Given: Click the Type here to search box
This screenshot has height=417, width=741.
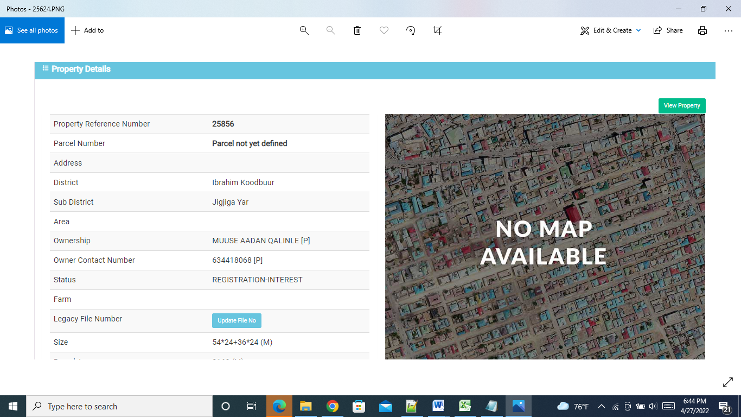Looking at the screenshot, I should (119, 406).
